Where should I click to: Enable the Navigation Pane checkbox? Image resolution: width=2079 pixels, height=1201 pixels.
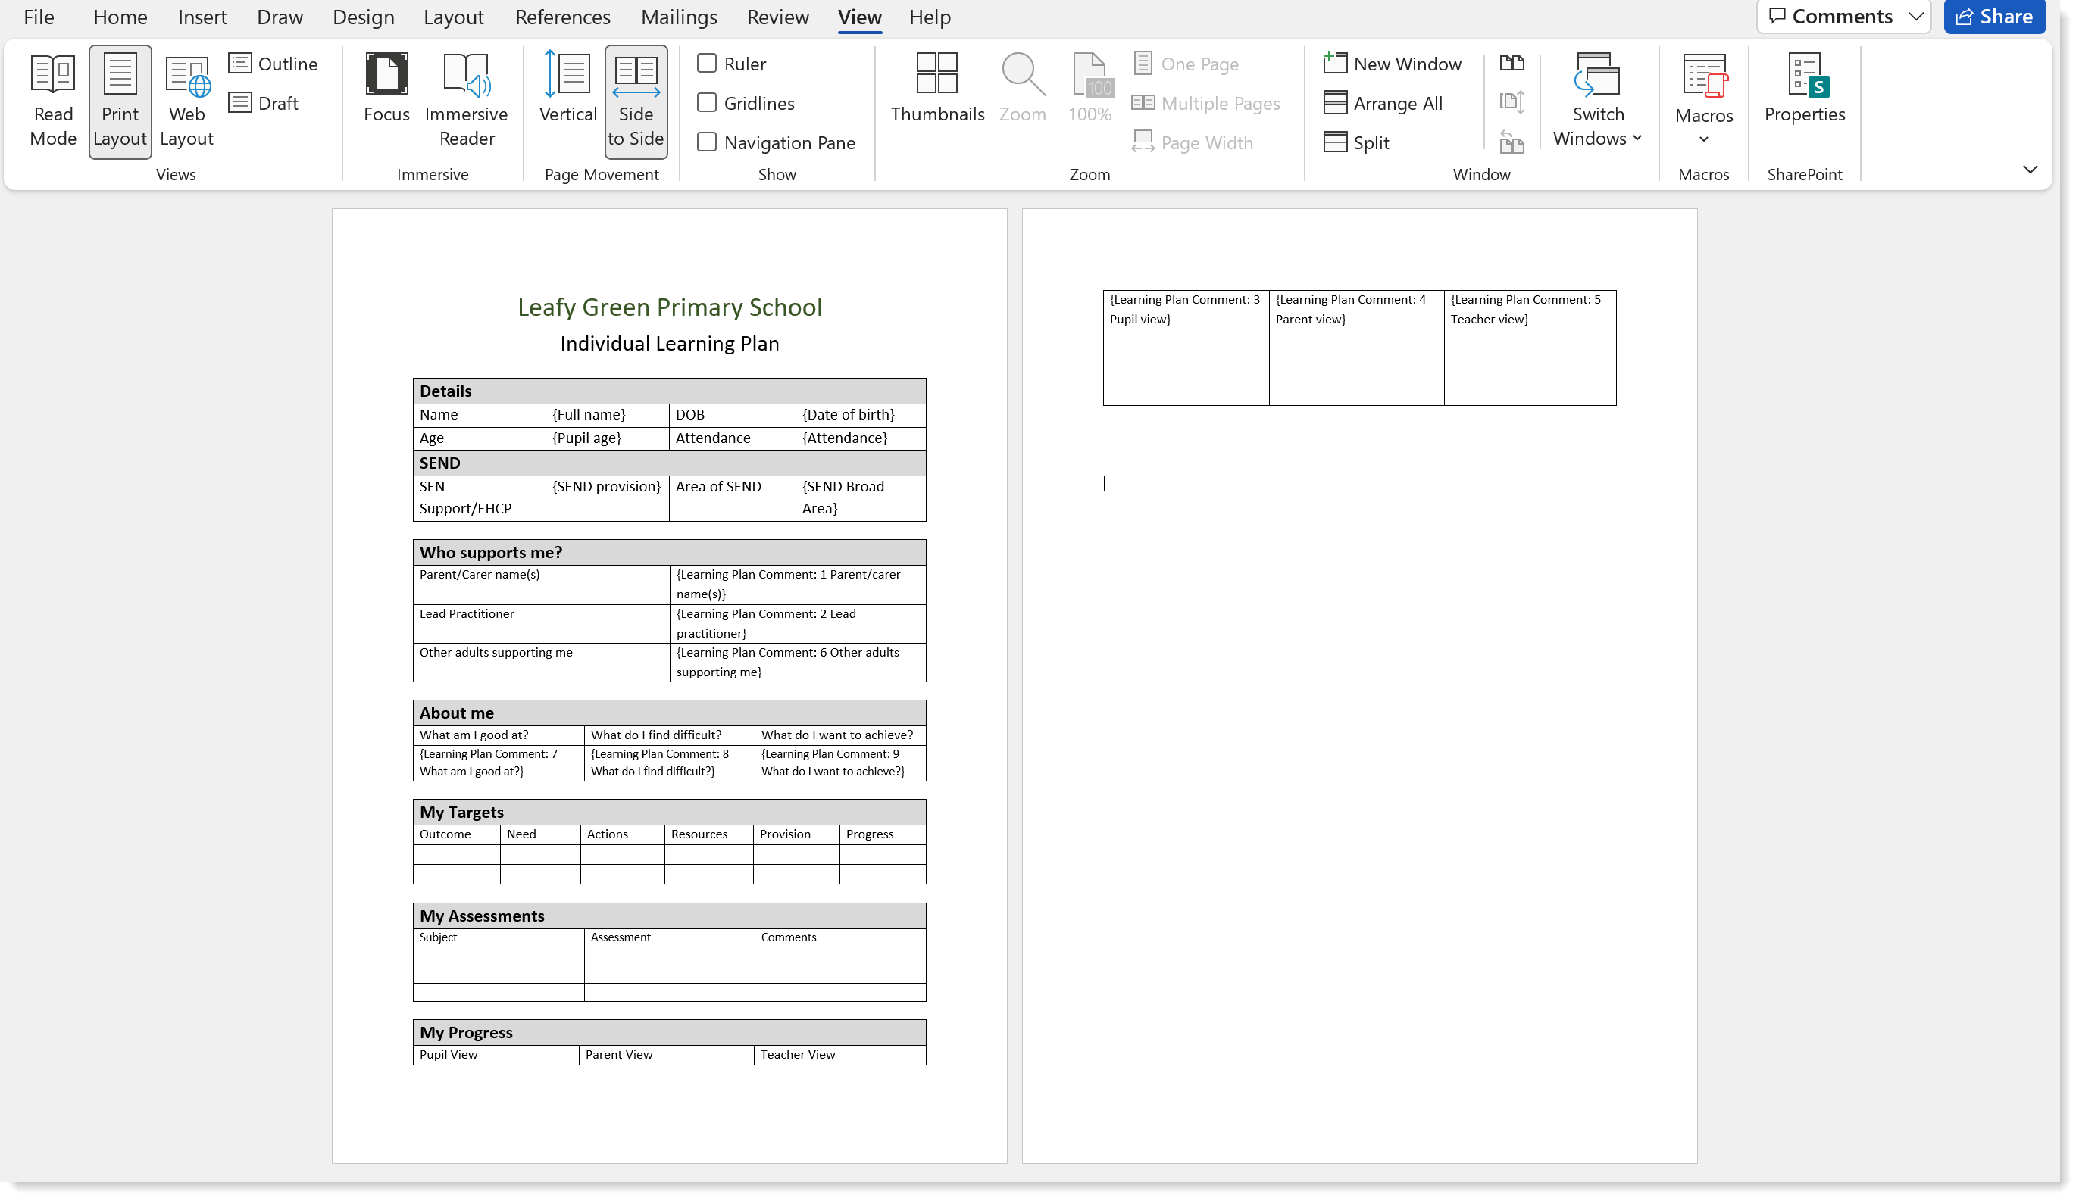click(x=706, y=142)
